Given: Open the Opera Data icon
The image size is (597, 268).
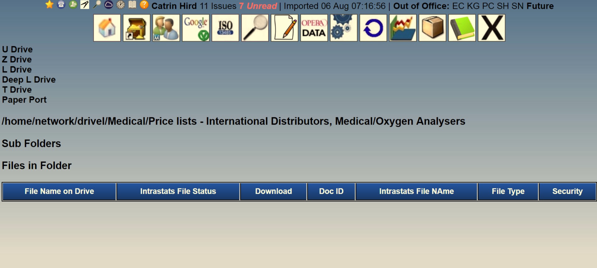Looking at the screenshot, I should click(314, 28).
